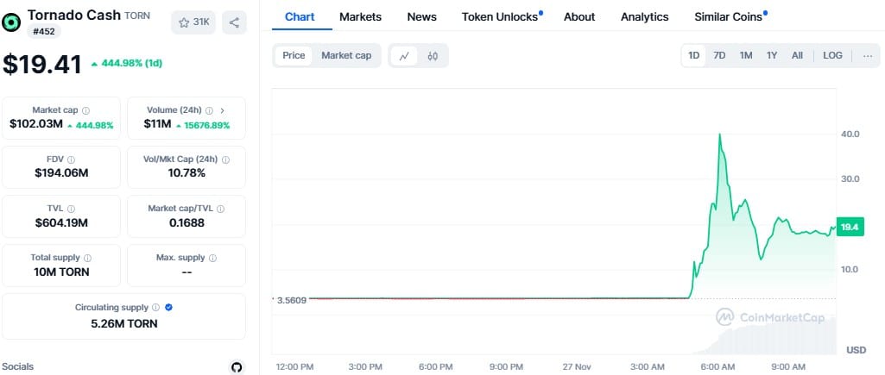The width and height of the screenshot is (885, 375).
Task: Click the 10M TORN total supply value
Action: click(x=61, y=272)
